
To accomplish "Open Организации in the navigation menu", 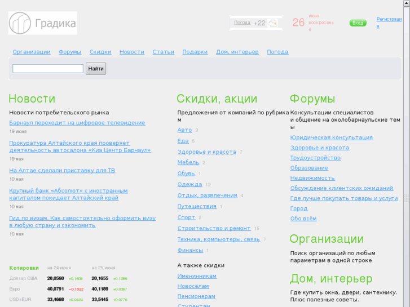I will point(32,52).
